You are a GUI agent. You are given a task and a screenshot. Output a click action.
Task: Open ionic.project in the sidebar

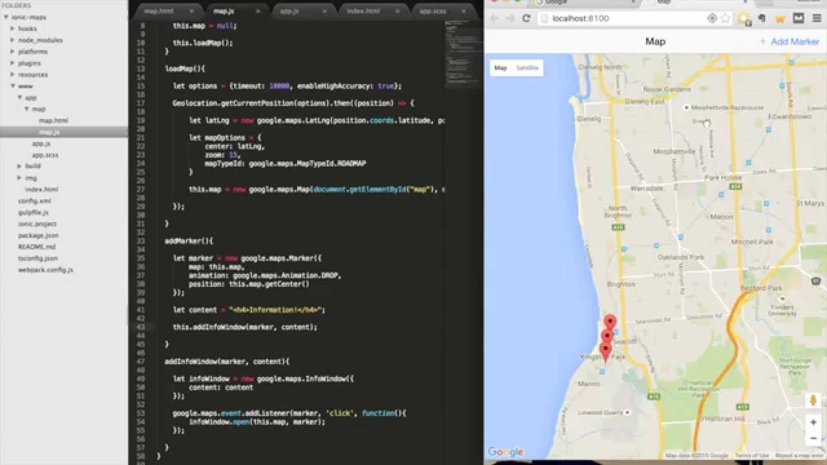click(37, 224)
